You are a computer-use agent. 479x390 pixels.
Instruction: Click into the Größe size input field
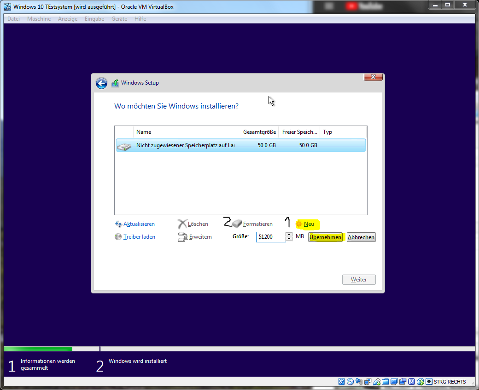(271, 237)
